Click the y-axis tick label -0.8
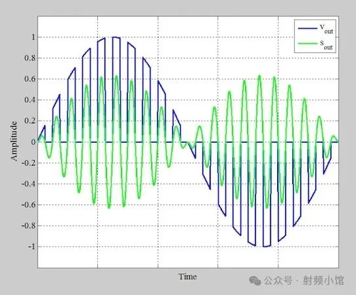The image size is (356, 295). (29, 226)
